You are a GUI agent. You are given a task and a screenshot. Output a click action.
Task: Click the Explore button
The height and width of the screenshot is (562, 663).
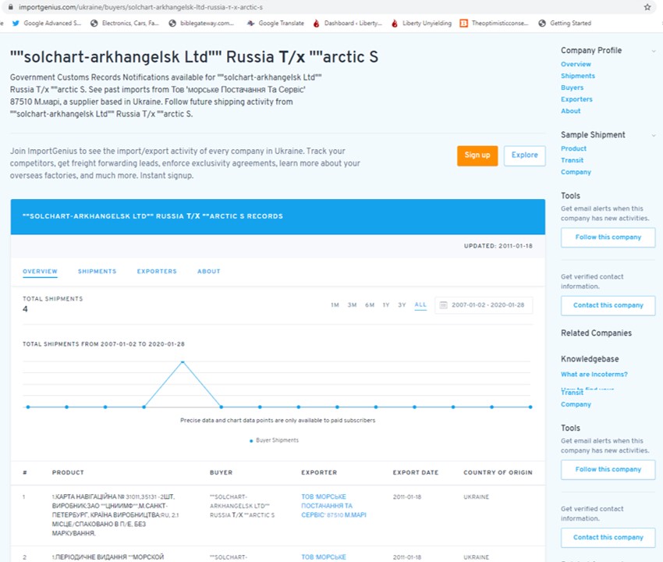(x=524, y=155)
